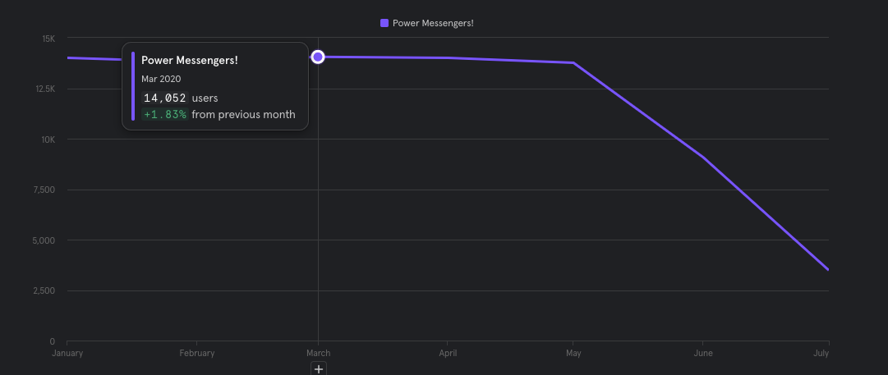Screen dimensions: 888x375
Task: Click the 15K y-axis label
Action: (48, 39)
